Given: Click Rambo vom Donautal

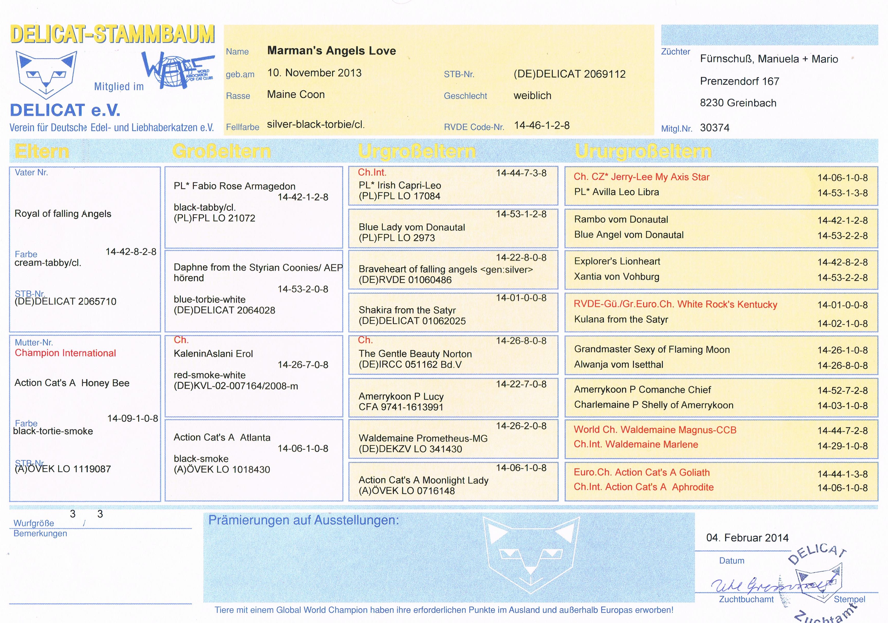Looking at the screenshot, I should click(x=621, y=219).
